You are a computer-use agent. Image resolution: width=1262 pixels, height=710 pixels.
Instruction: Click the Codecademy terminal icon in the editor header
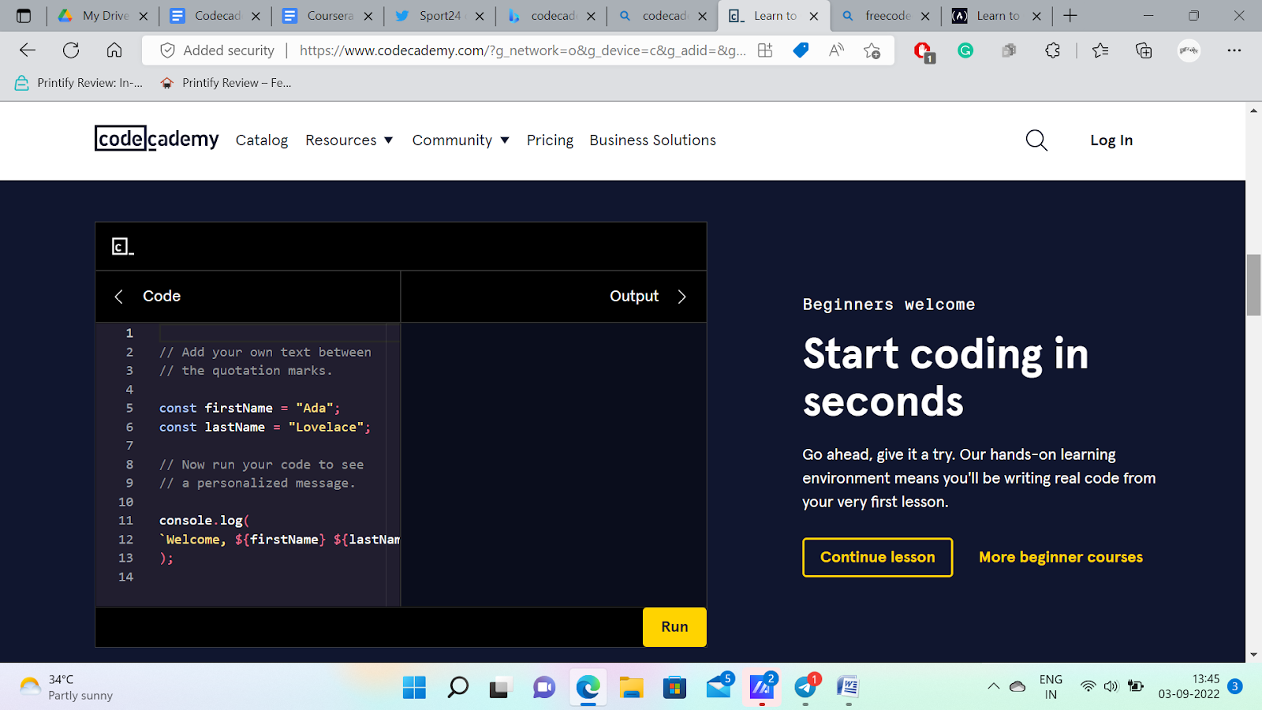[x=122, y=247]
